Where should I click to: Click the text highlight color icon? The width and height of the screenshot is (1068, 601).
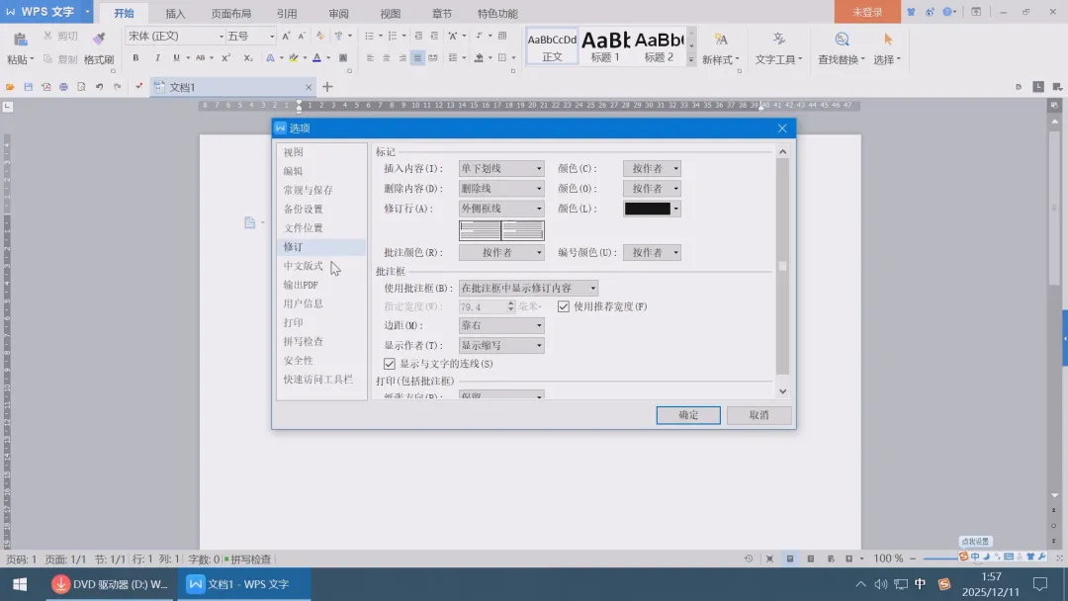click(294, 58)
